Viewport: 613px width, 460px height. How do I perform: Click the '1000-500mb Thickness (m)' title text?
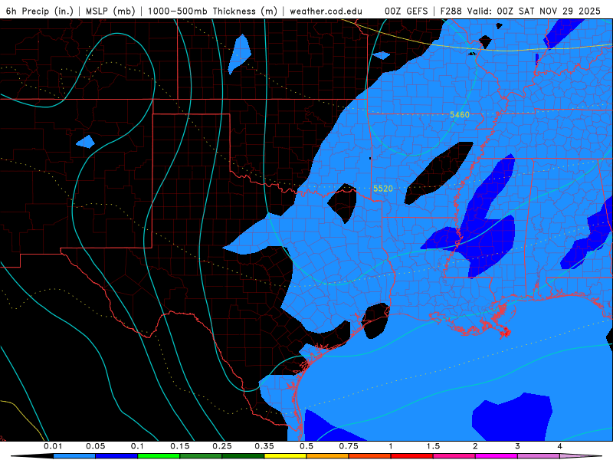(212, 11)
